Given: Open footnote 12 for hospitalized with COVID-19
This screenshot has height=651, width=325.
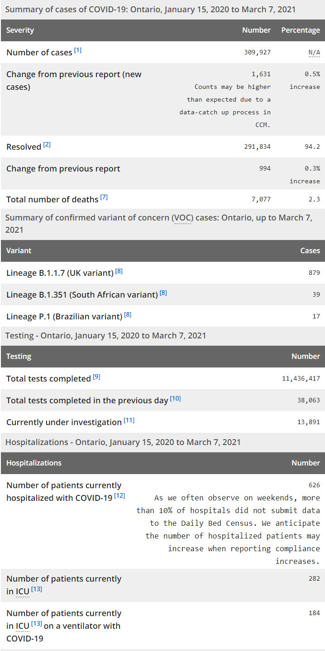Looking at the screenshot, I should click(119, 495).
